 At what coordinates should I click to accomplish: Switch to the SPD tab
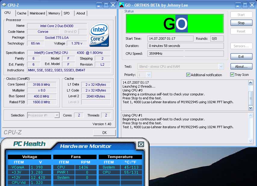pos(67,13)
